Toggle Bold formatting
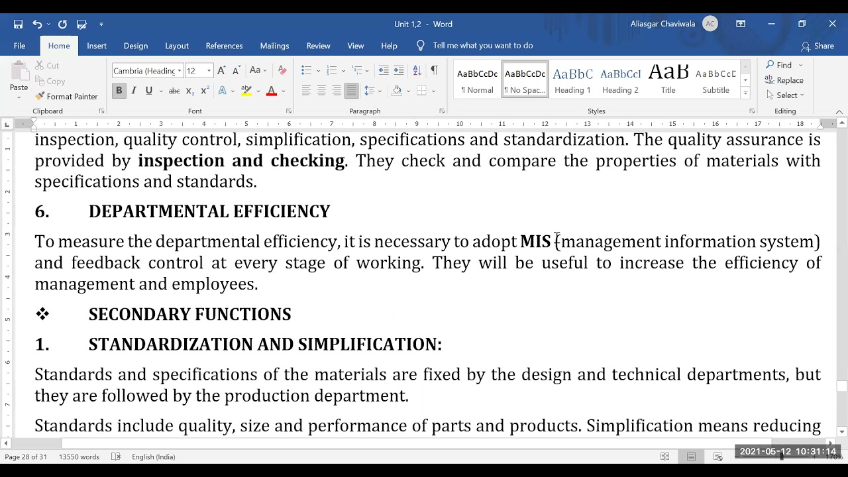The height and width of the screenshot is (477, 848). click(119, 91)
